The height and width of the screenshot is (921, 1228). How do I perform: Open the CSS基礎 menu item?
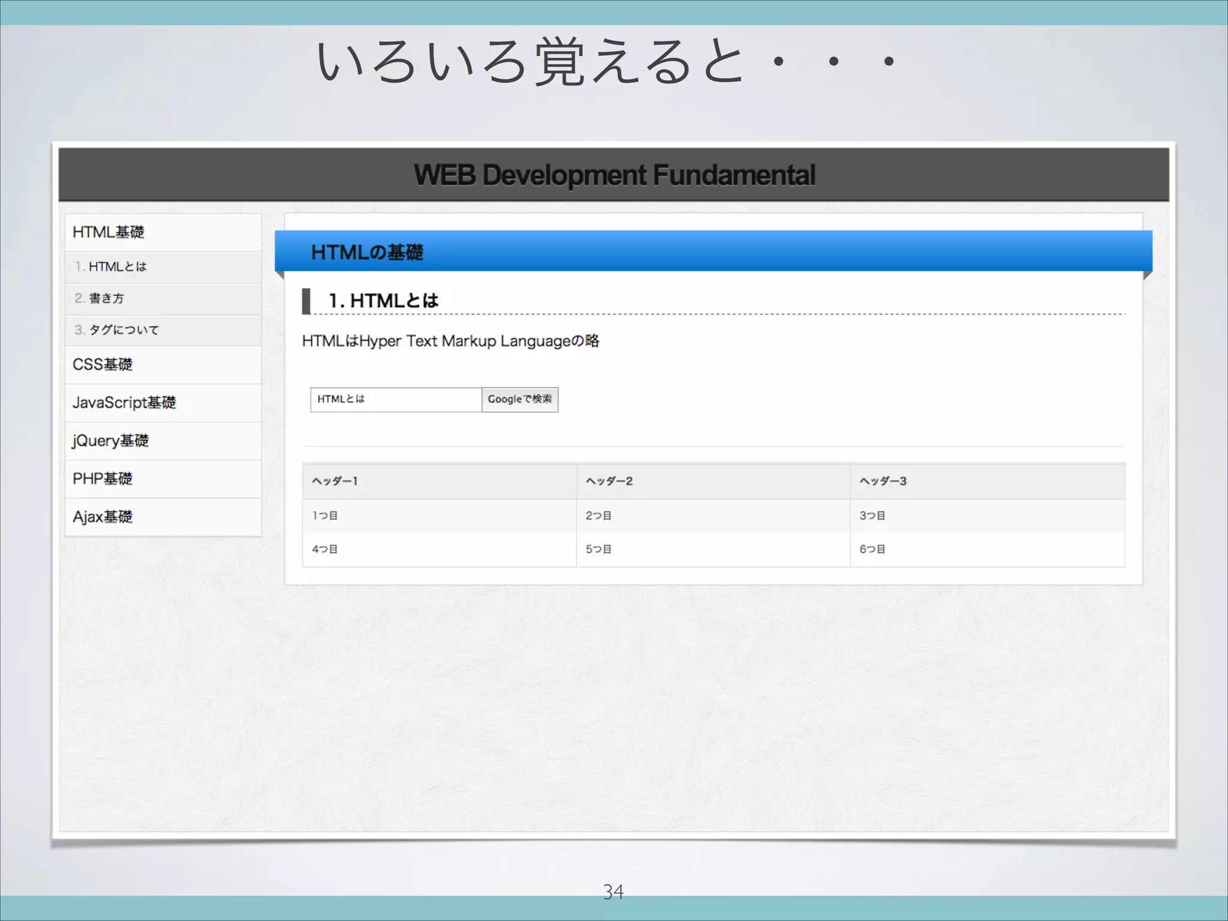(103, 365)
